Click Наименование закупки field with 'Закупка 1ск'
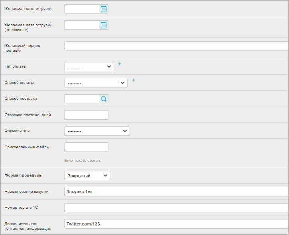 click(176, 192)
